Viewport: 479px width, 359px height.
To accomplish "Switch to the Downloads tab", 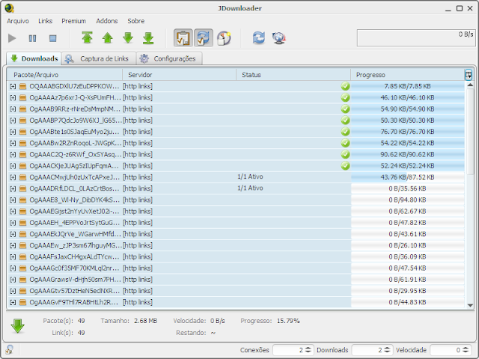I will [34, 58].
